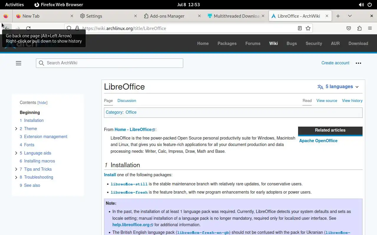Open the 5 languages dropdown
Viewport: 377px width, 235px height.
pyautogui.click(x=338, y=87)
